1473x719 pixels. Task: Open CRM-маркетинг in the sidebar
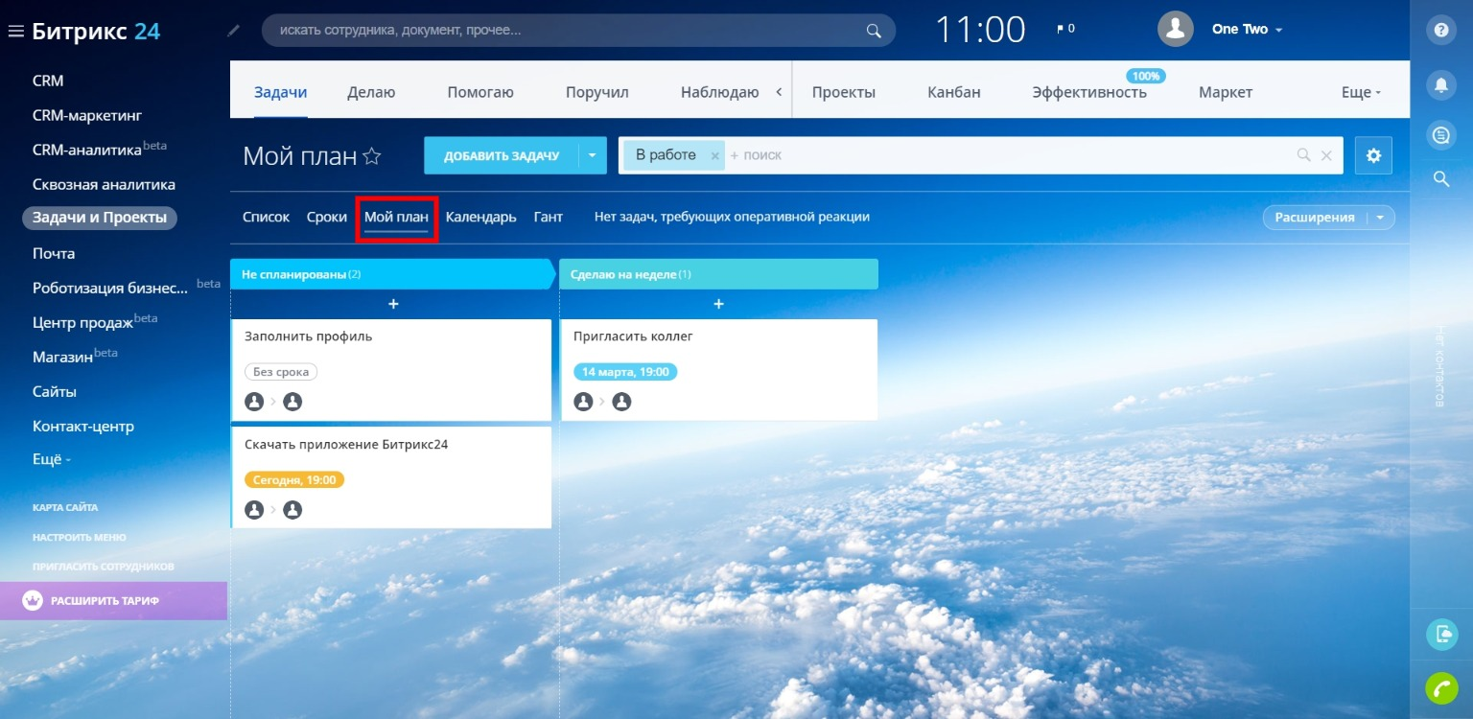pyautogui.click(x=87, y=115)
